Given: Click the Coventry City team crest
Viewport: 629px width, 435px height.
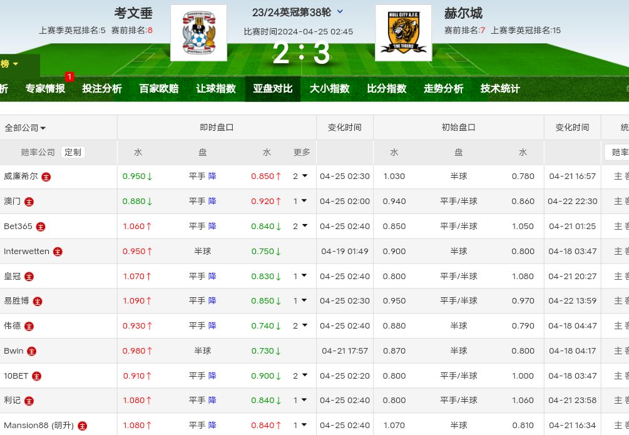Looking at the screenshot, I should click(198, 33).
